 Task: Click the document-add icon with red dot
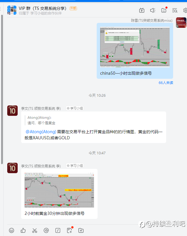pos(69,230)
